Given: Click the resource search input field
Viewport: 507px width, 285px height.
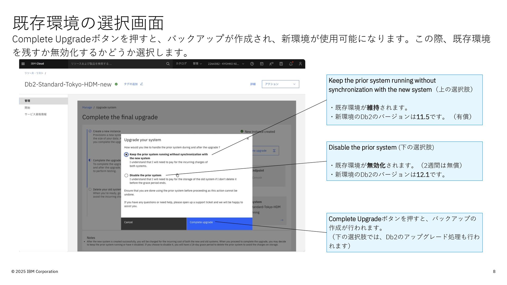Looking at the screenshot, I should 116,64.
